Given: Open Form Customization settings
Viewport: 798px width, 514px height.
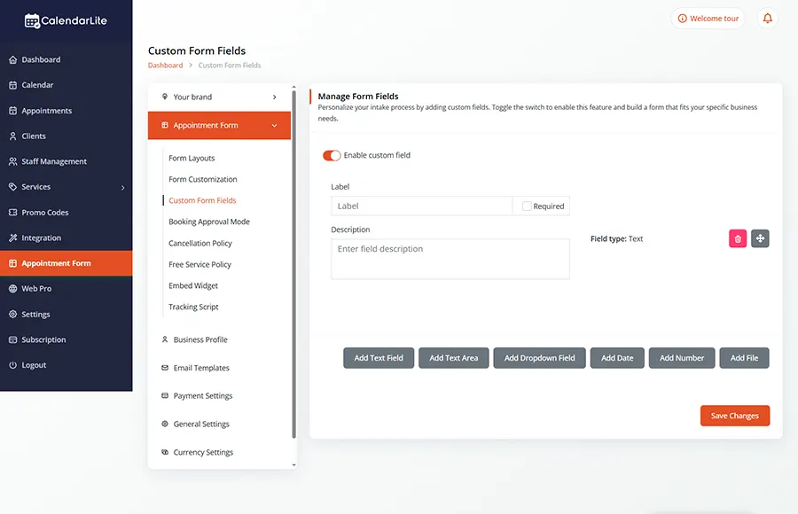Looking at the screenshot, I should pos(202,179).
